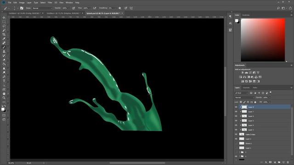Click the zoom percentage field in status bar
The image size is (294, 165).
tap(11, 163)
